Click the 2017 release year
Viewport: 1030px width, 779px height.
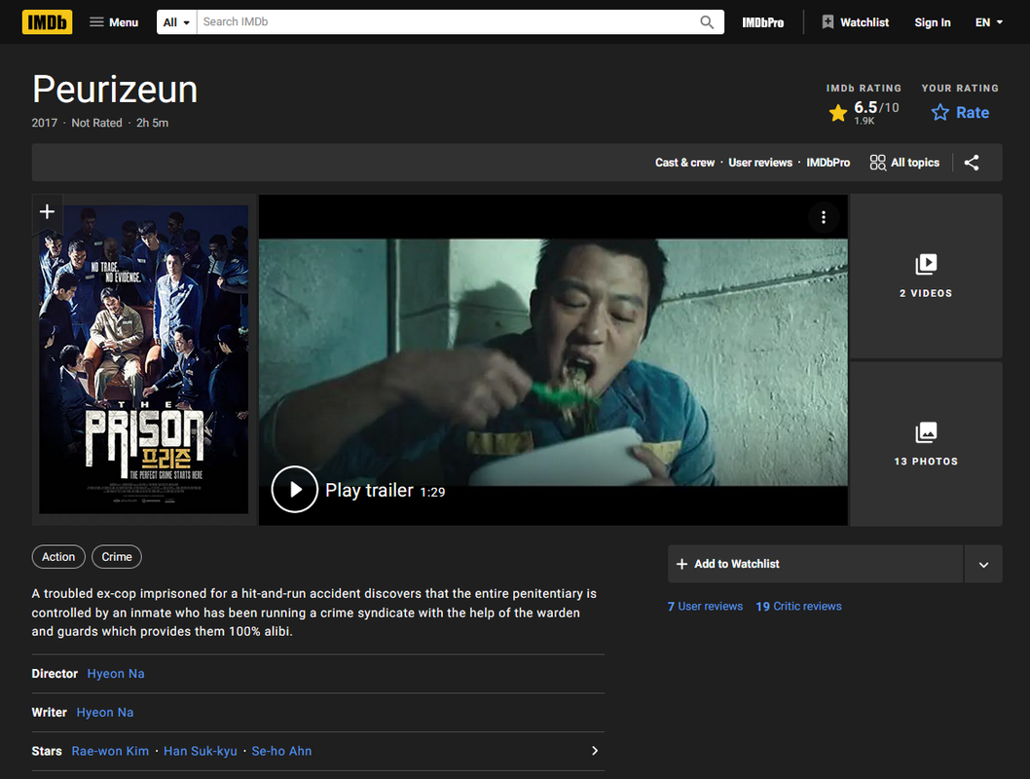45,123
